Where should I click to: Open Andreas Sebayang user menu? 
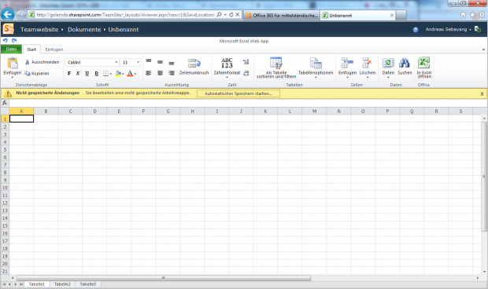pos(449,29)
